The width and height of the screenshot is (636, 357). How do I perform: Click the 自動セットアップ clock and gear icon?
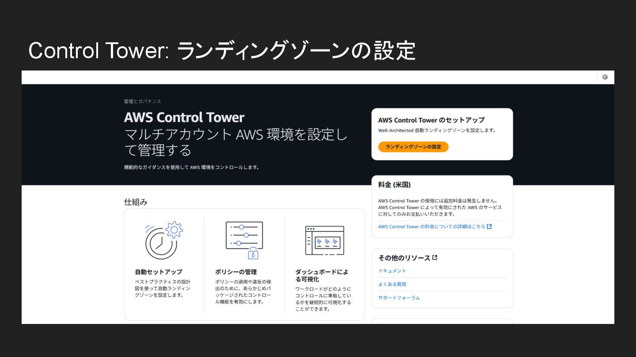(164, 240)
